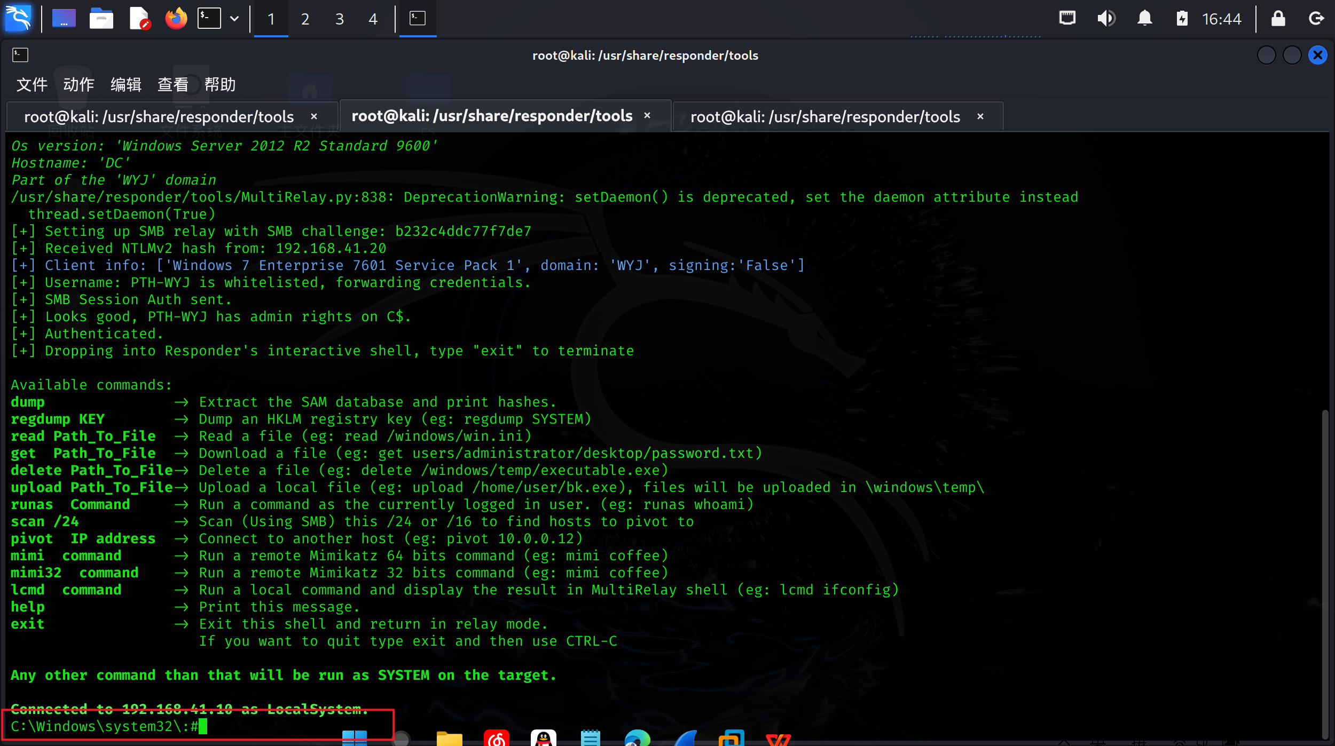This screenshot has width=1335, height=746.
Task: Open the 文件 menu
Action: pyautogui.click(x=32, y=84)
